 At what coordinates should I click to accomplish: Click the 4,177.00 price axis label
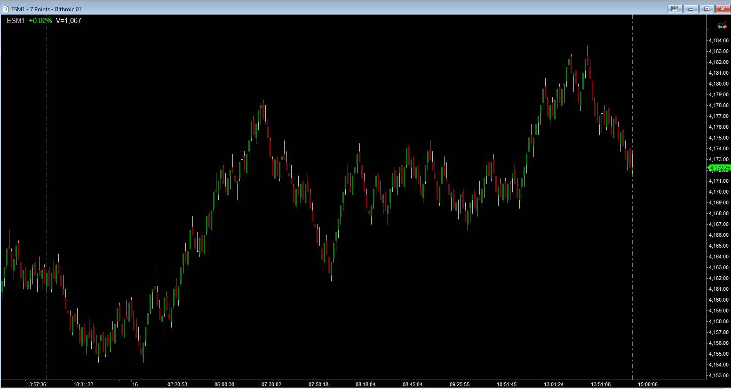pos(719,116)
